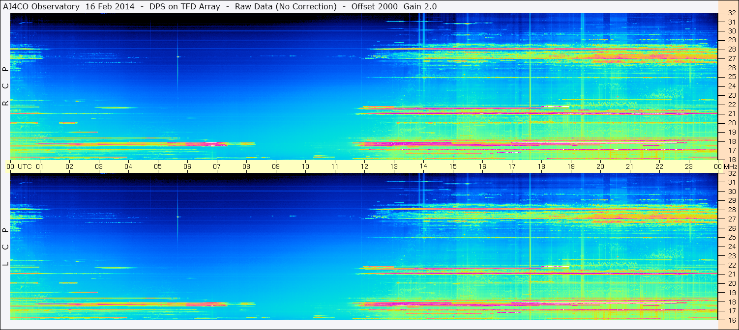Click the R C P panel label

click(5, 86)
